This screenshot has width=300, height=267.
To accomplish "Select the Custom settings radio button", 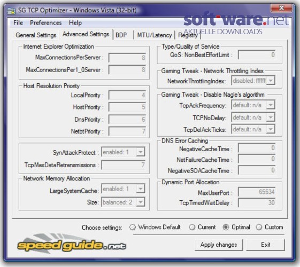I will (x=259, y=227).
